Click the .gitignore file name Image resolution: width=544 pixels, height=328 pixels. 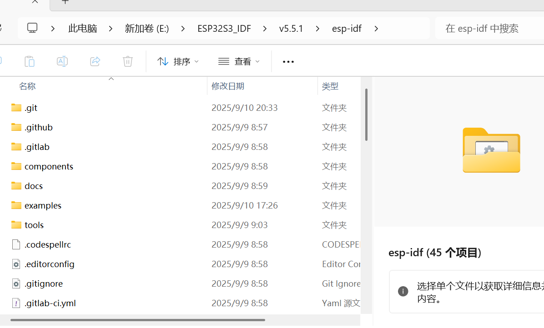pyautogui.click(x=44, y=284)
